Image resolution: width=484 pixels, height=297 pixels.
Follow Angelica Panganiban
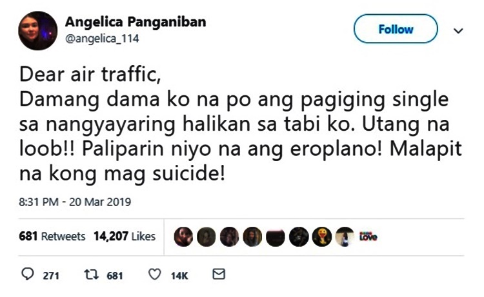click(396, 29)
